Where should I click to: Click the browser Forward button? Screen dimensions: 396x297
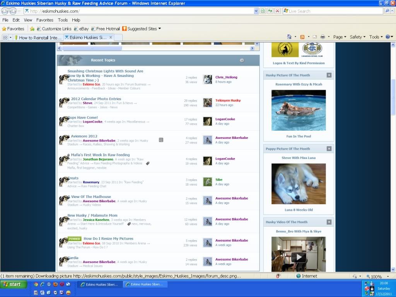13,11
